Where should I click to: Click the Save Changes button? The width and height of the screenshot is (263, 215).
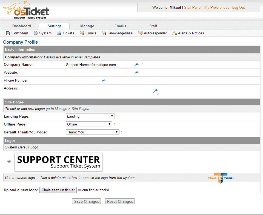pos(86,201)
